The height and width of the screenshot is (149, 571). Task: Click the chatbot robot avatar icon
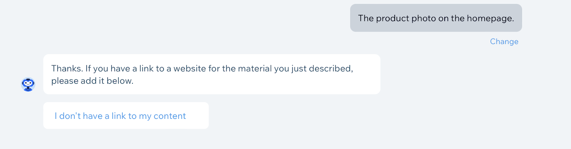[x=28, y=84]
